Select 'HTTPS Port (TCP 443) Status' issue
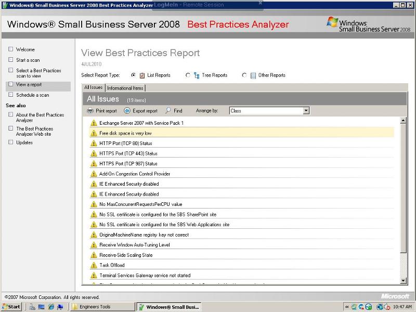Screen dimensions: 416x312 point(242,153)
